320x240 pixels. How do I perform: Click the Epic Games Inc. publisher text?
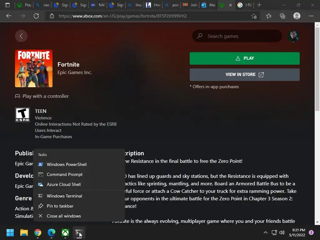(75, 72)
